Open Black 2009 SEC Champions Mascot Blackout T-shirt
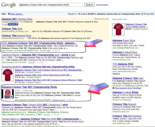155x127 pixels. (x=49, y=80)
